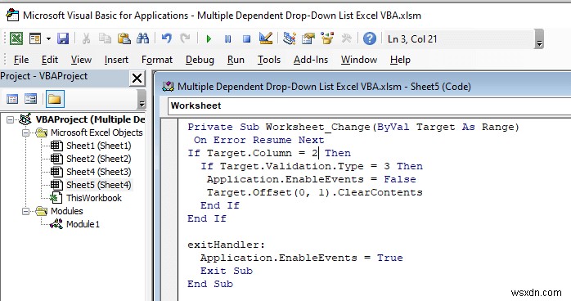This screenshot has height=301, width=571.
Task: Open the Help menu
Action: 400,60
